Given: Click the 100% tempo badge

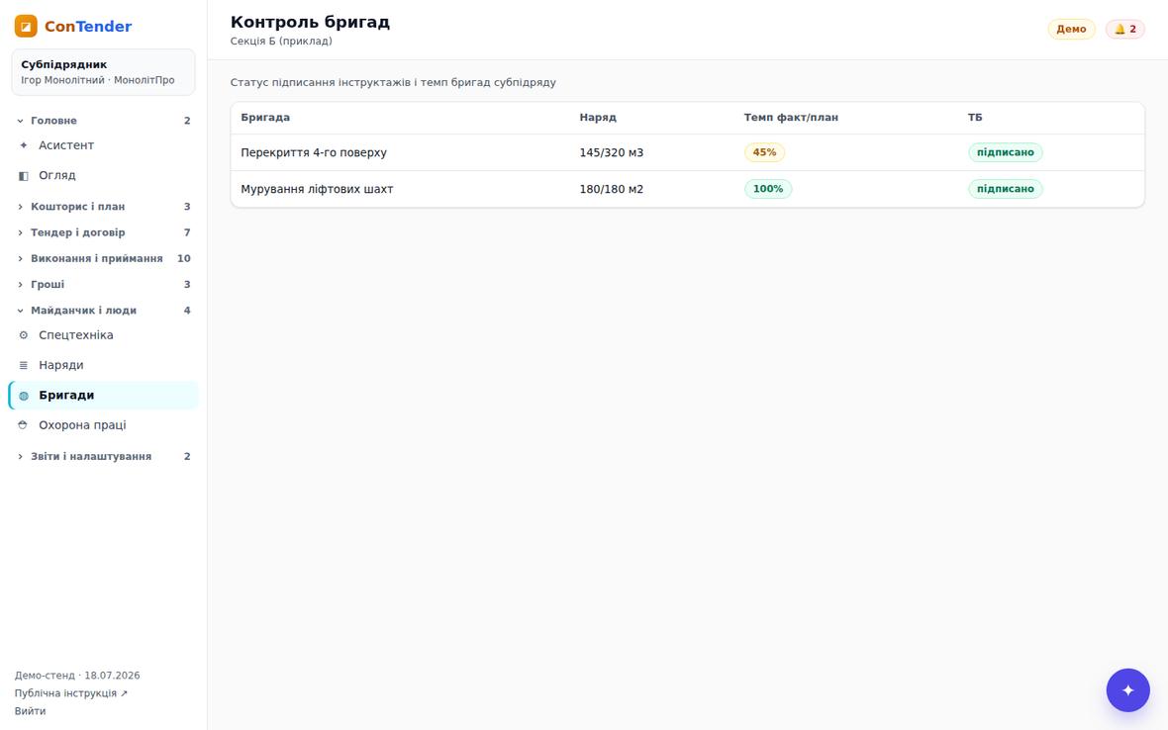Looking at the screenshot, I should [767, 189].
